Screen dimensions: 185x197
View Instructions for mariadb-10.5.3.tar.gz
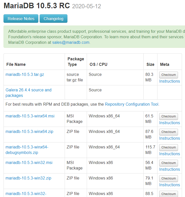169,81
